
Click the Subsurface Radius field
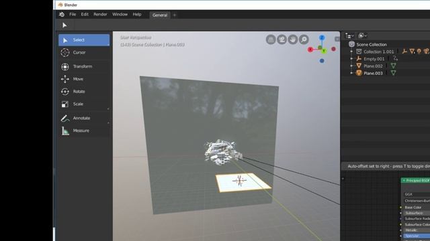(417, 219)
